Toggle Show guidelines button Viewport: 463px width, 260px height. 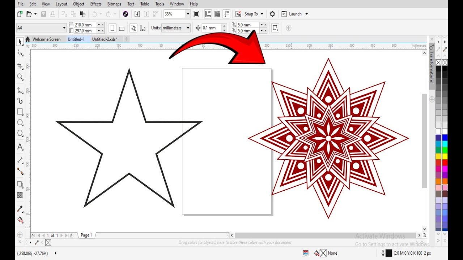click(x=227, y=14)
